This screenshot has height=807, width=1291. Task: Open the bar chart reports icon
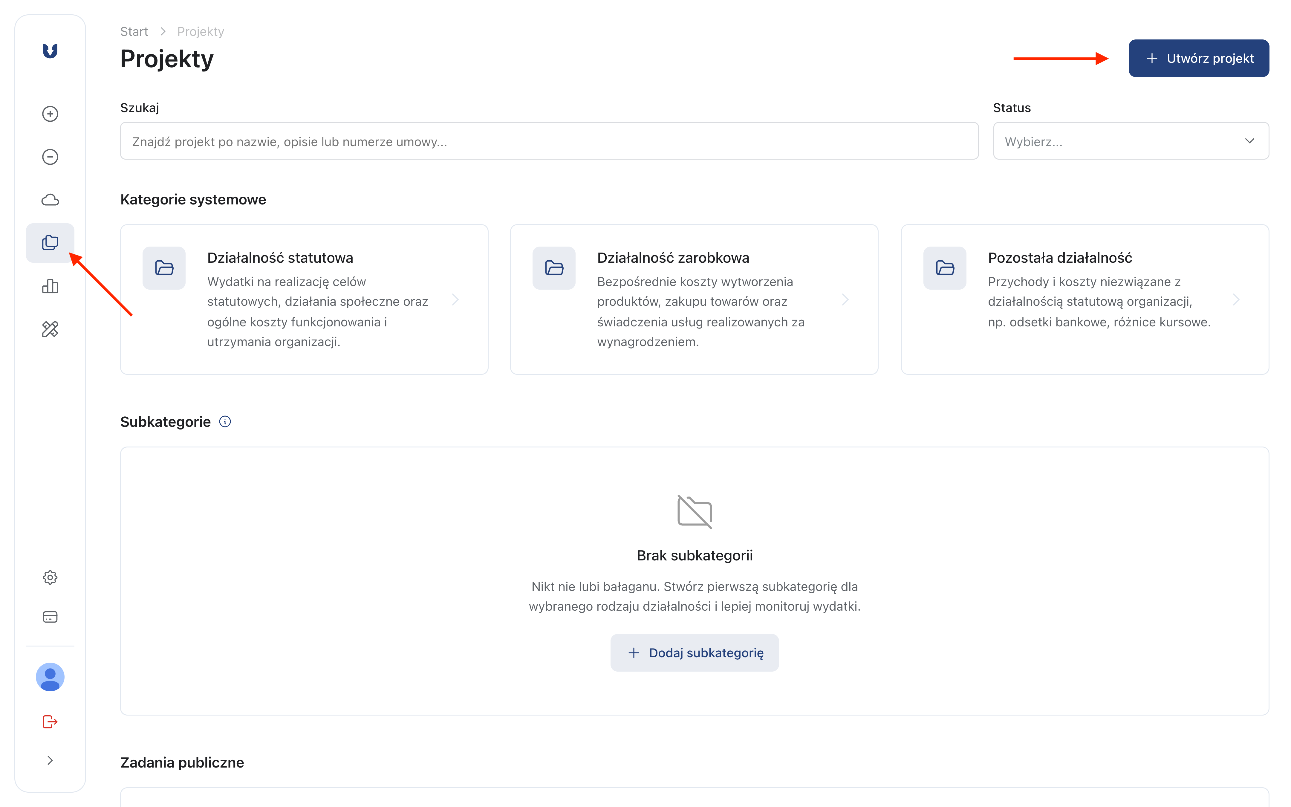point(50,287)
